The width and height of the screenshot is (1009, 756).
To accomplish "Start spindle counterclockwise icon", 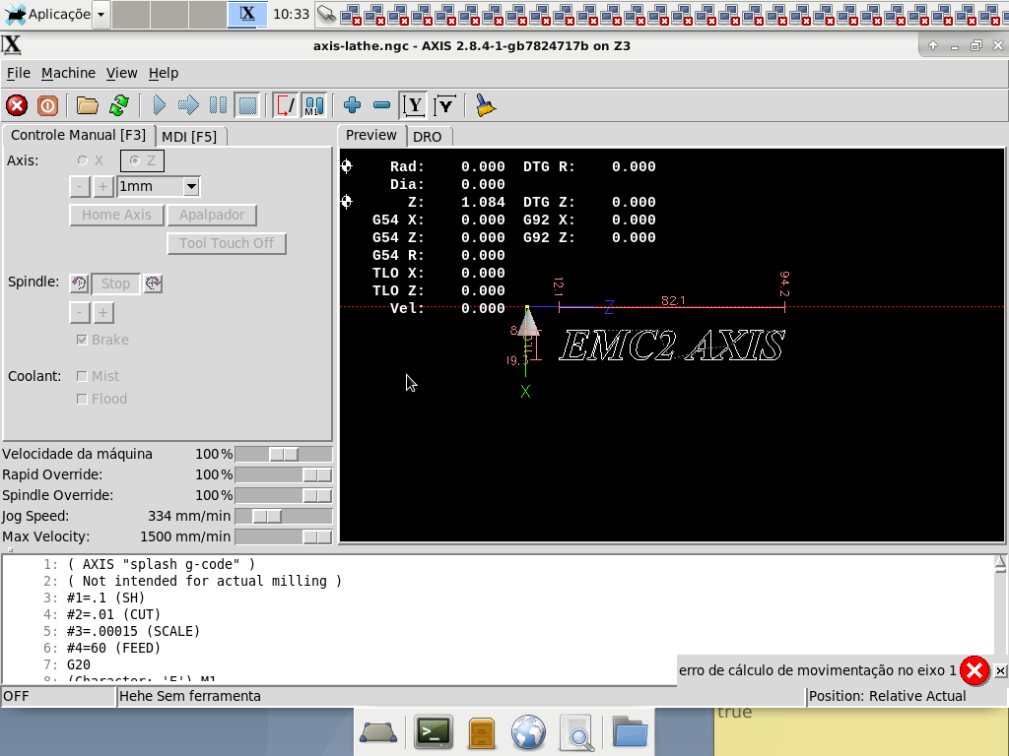I will click(79, 283).
